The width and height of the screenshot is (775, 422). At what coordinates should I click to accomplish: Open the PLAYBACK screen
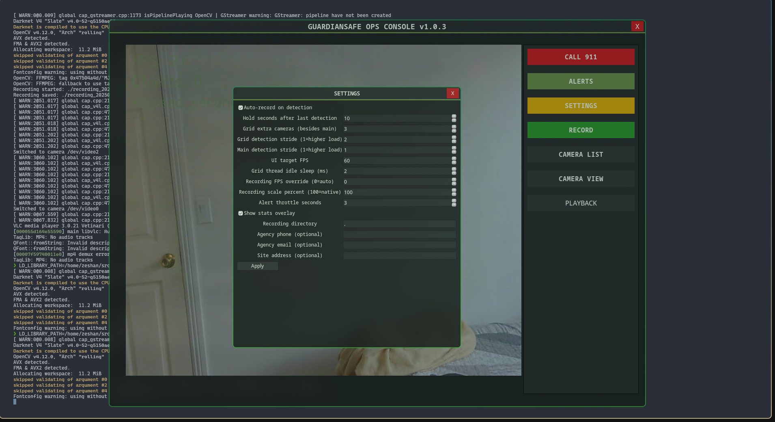pyautogui.click(x=580, y=203)
